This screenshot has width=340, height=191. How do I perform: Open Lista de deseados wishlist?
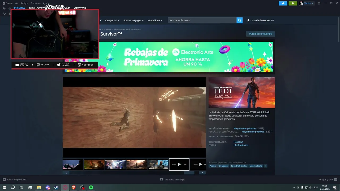261,20
